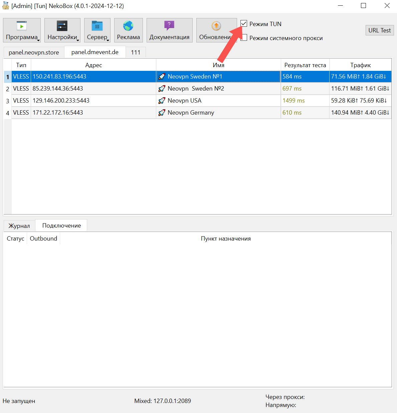Click the 584 ms test result
397x413 pixels.
[292, 77]
